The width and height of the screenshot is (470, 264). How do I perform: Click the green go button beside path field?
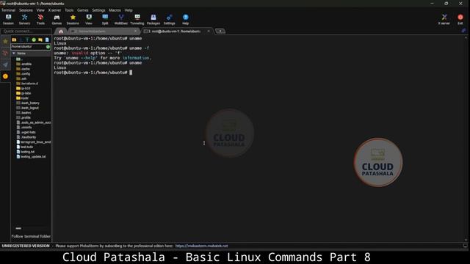pyautogui.click(x=48, y=47)
